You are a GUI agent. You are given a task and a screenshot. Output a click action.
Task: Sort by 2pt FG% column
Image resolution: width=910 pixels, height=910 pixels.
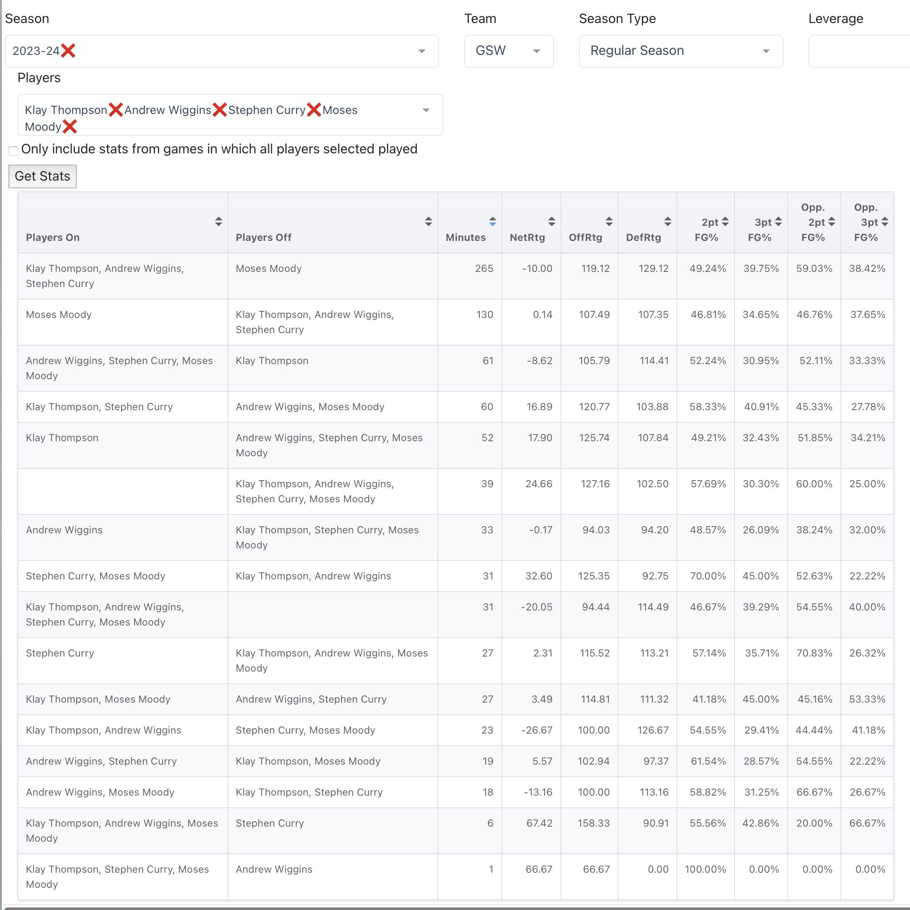tap(725, 222)
